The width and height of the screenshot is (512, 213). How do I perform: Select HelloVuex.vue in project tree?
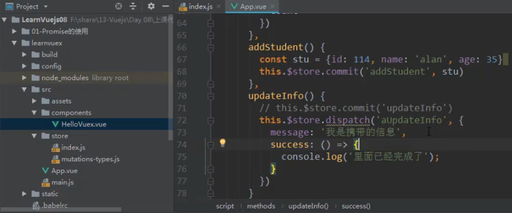pos(84,124)
